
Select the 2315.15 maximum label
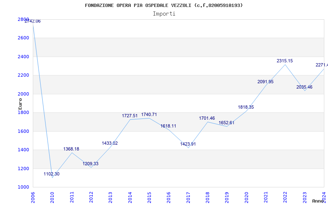[285, 61]
